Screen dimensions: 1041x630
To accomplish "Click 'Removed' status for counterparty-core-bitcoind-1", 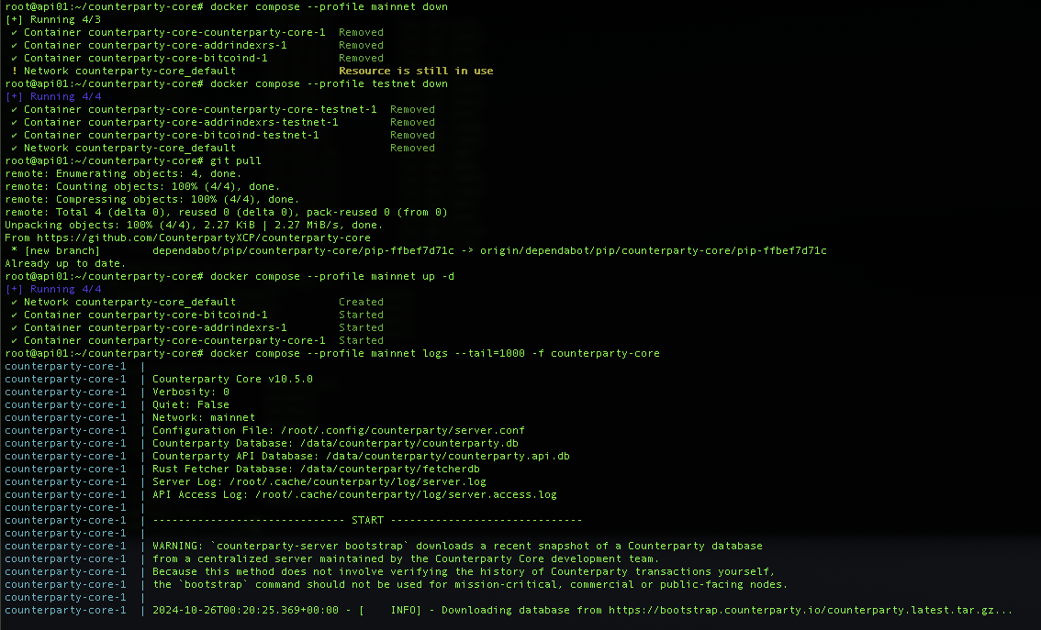I will click(x=361, y=58).
